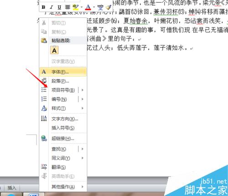Viewport: 228px width, 196px height.
Task: Click the phrase 夏始春余 in document
Action: tap(135, 21)
